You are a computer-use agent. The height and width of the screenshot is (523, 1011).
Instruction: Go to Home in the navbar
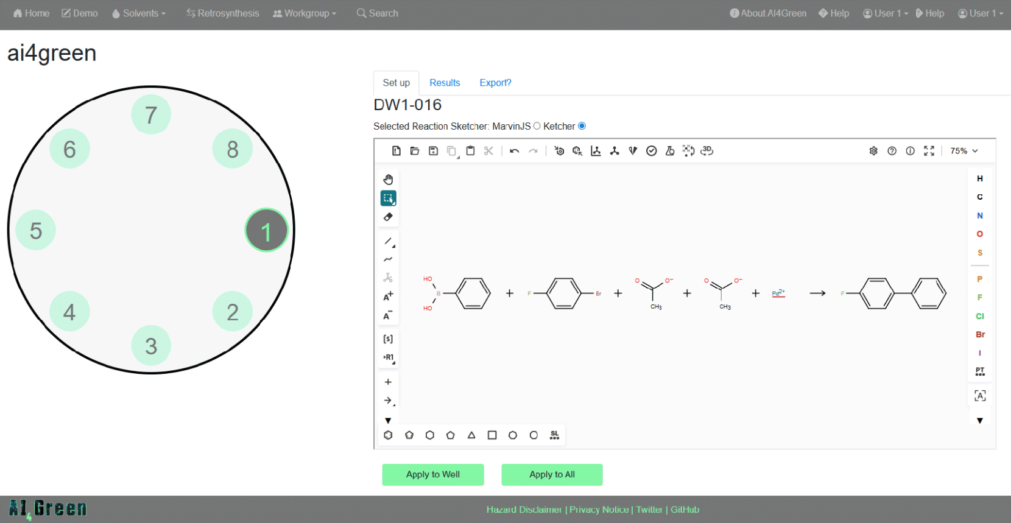click(x=31, y=13)
